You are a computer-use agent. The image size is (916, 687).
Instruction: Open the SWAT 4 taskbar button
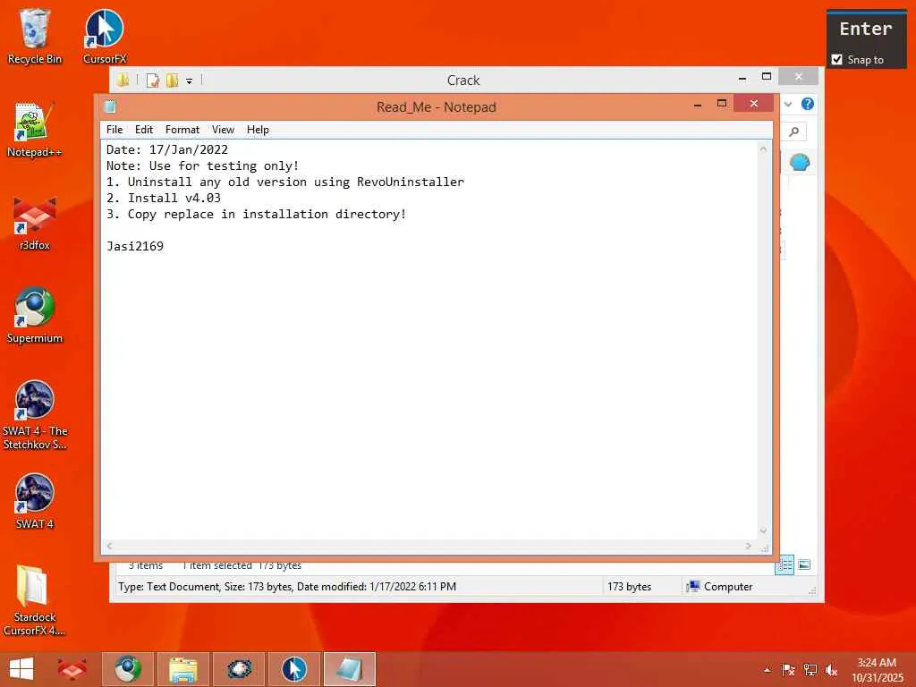click(x=239, y=669)
